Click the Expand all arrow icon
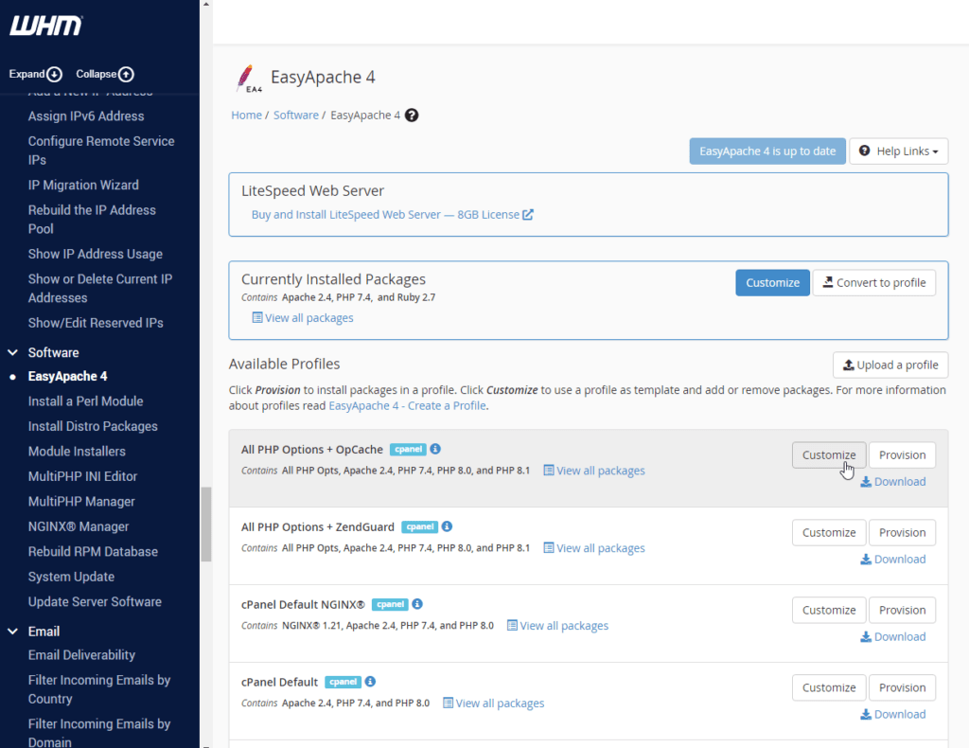Viewport: 969px width, 748px height. 54,74
